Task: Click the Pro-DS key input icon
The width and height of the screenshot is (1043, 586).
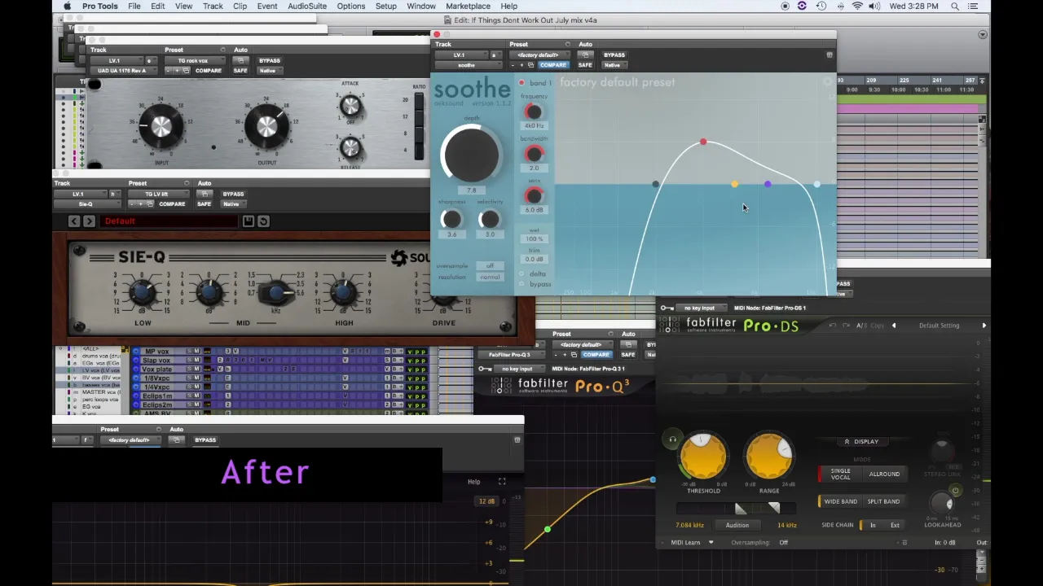Action: pyautogui.click(x=667, y=308)
